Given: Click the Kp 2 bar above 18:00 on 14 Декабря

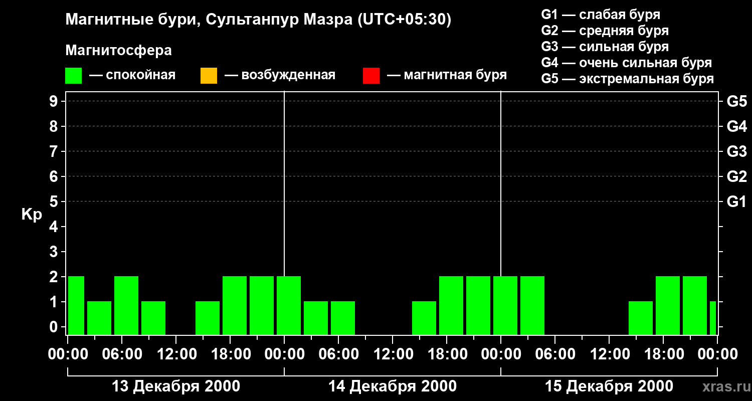Looking at the screenshot, I should [x=451, y=305].
